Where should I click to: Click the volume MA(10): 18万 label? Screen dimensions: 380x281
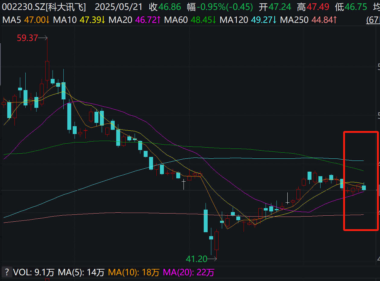tap(134, 273)
